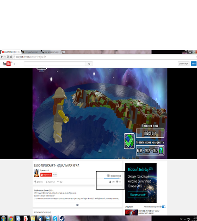The width and height of the screenshot is (197, 221).
Task: Click the magnifier search button
Action: point(89,64)
